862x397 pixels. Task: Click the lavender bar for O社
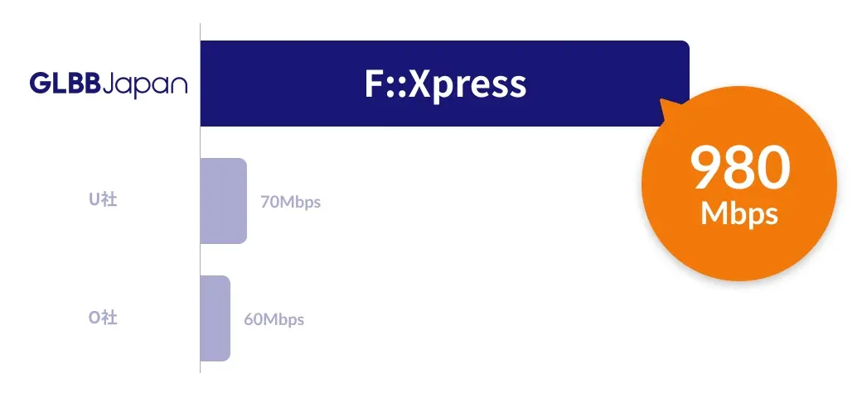(x=215, y=318)
